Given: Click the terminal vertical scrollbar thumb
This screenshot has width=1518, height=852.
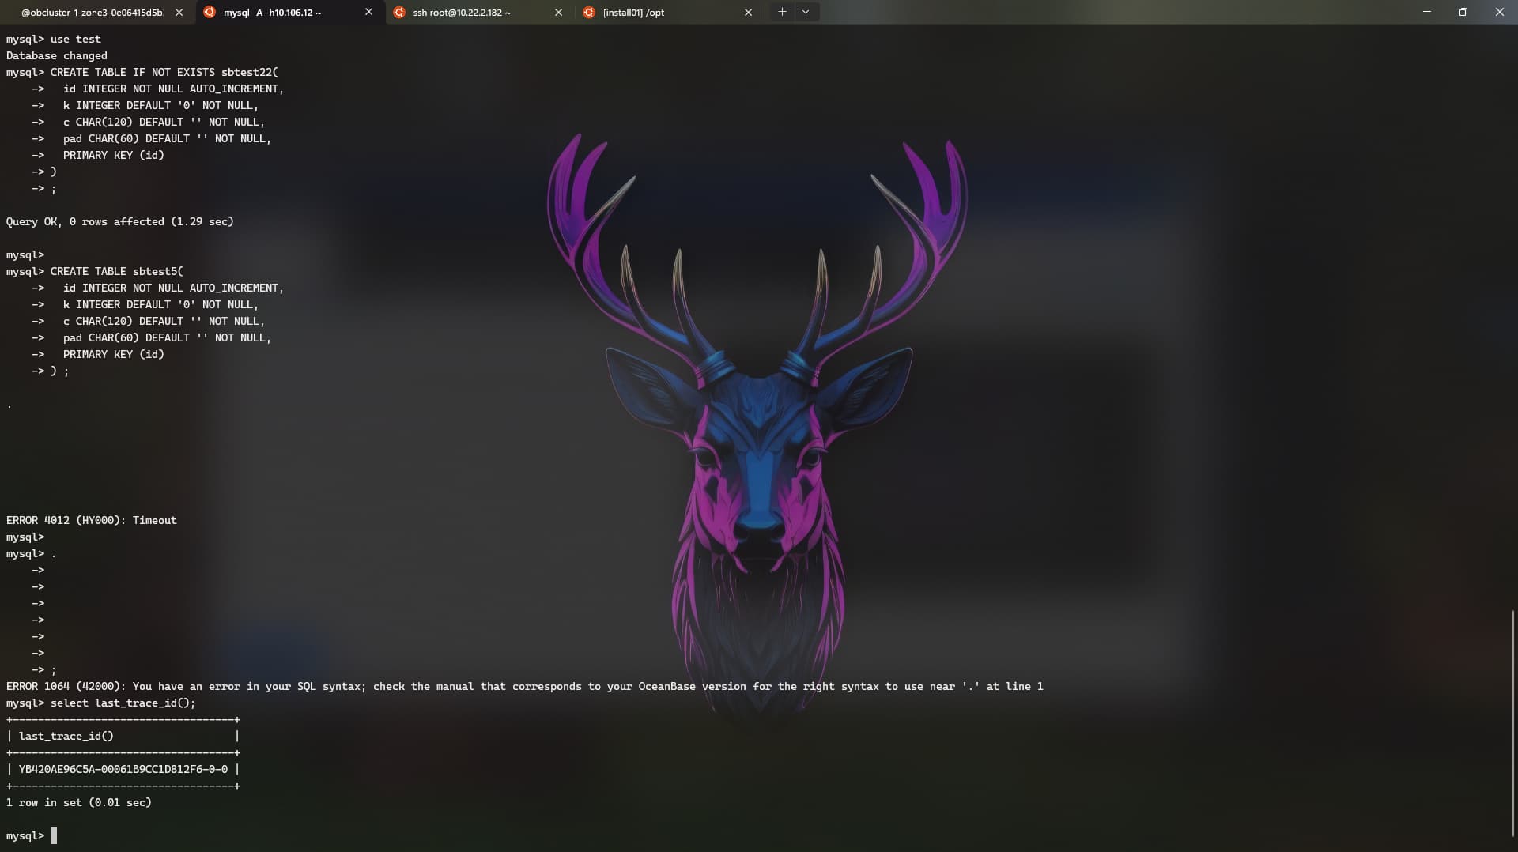Looking at the screenshot, I should [x=1513, y=723].
